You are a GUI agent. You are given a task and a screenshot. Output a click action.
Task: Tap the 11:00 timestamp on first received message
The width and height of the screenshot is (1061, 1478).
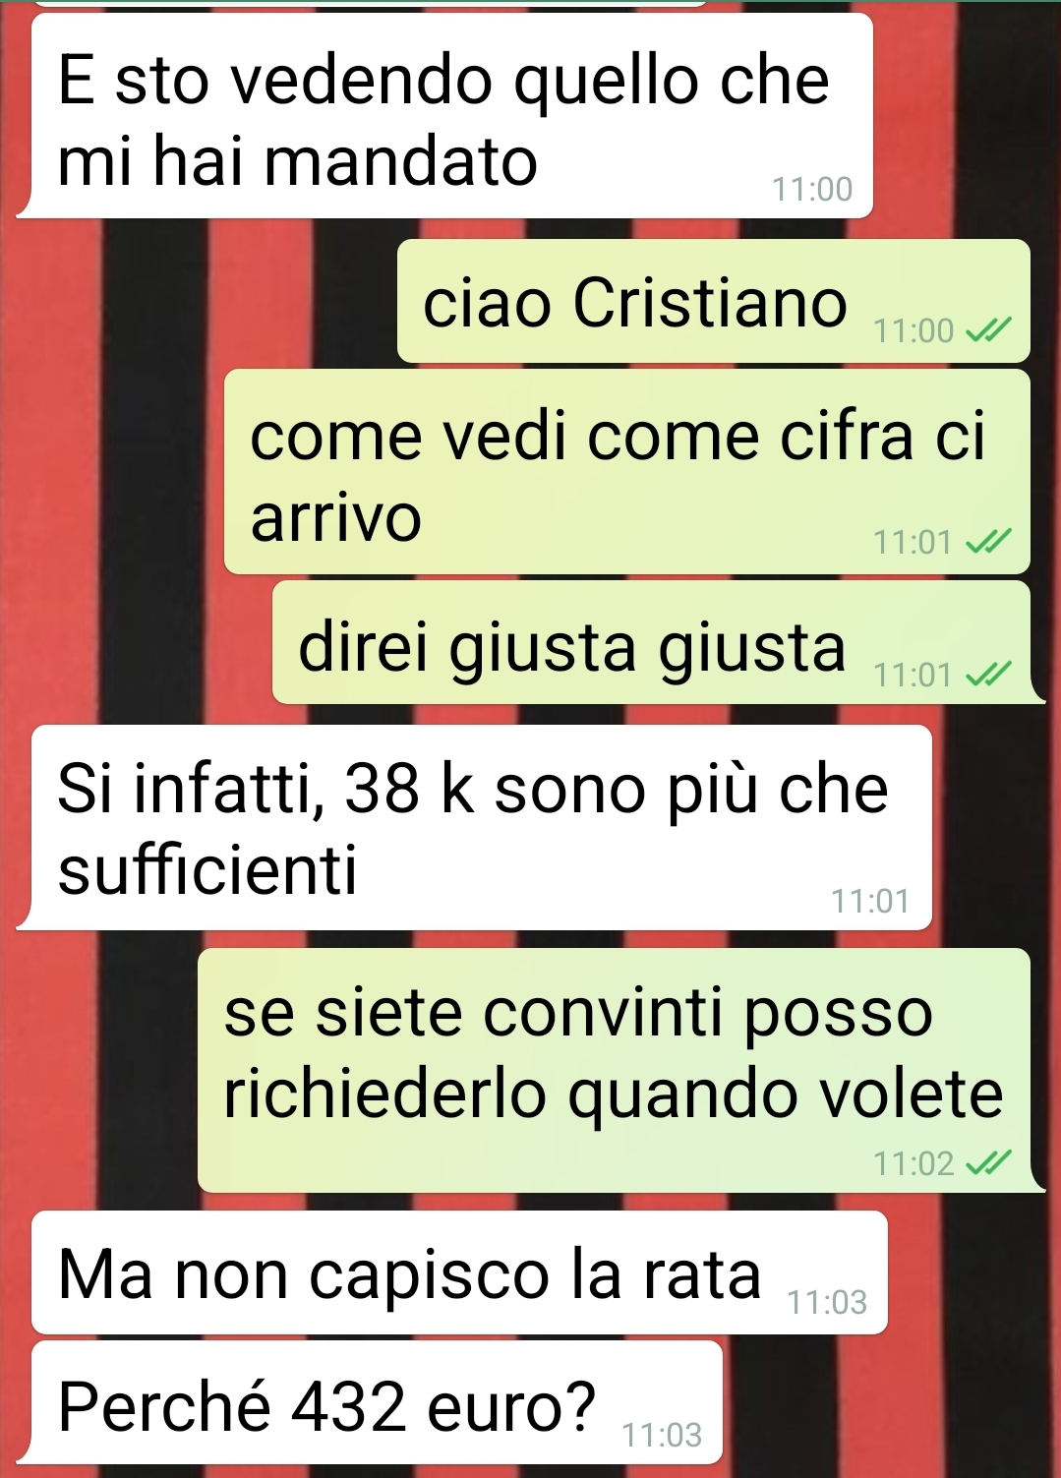(x=812, y=189)
